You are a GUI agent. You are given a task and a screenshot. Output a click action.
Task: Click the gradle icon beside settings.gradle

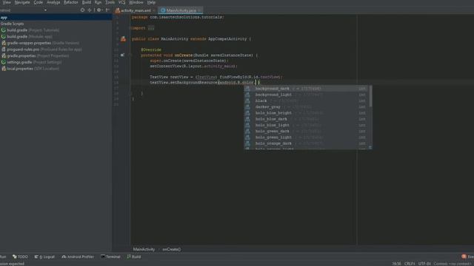point(4,62)
